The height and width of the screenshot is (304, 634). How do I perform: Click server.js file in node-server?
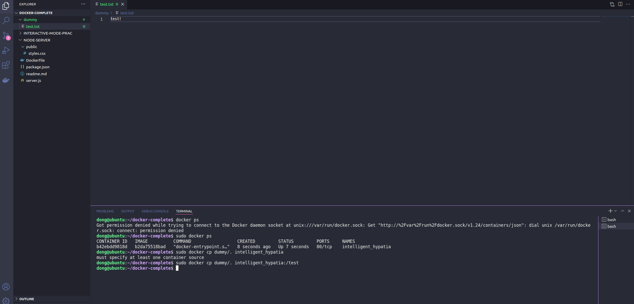click(34, 80)
